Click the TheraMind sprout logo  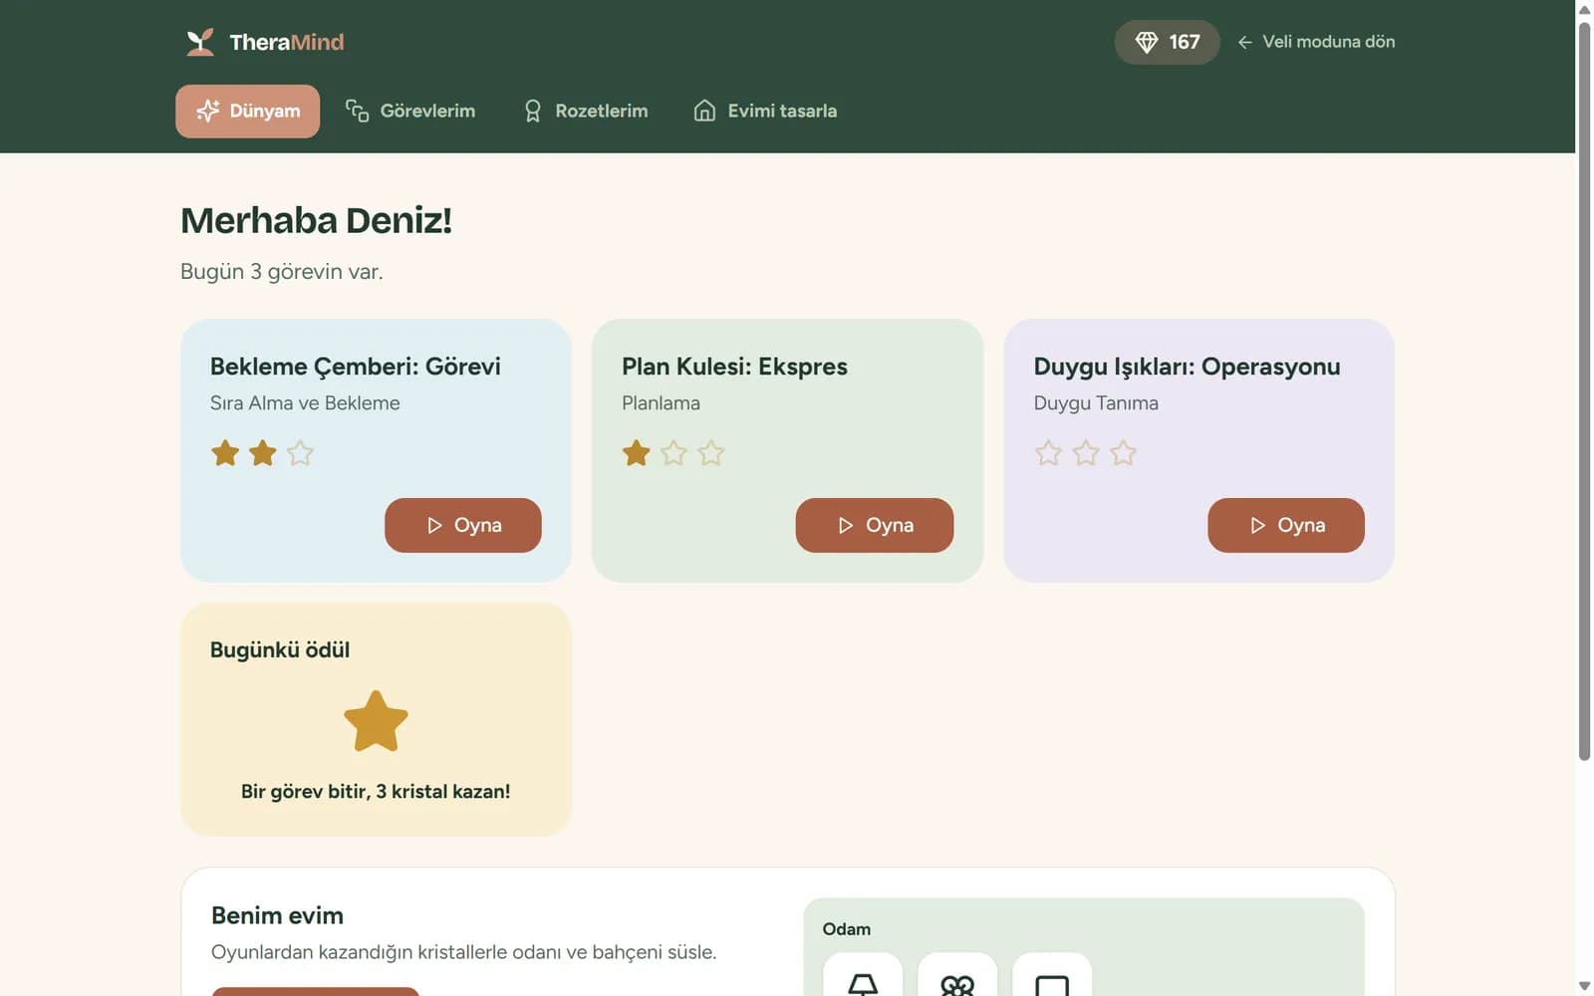click(200, 42)
